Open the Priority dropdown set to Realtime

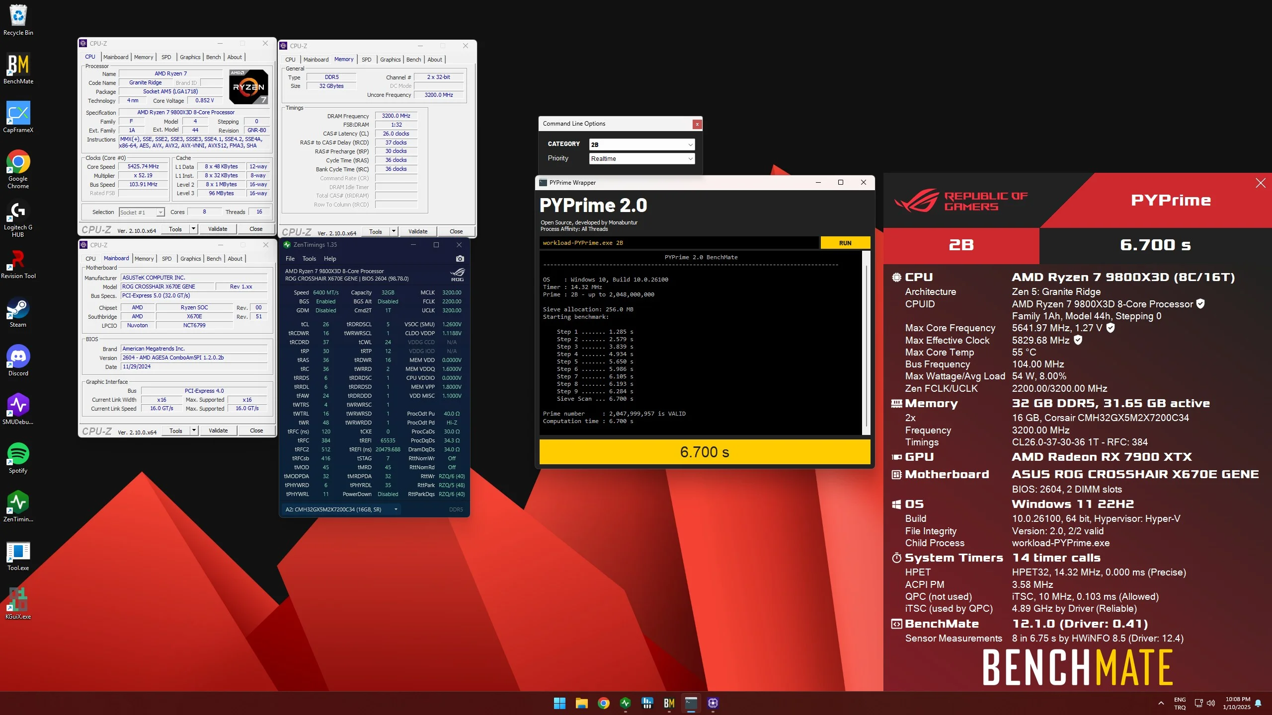[641, 159]
